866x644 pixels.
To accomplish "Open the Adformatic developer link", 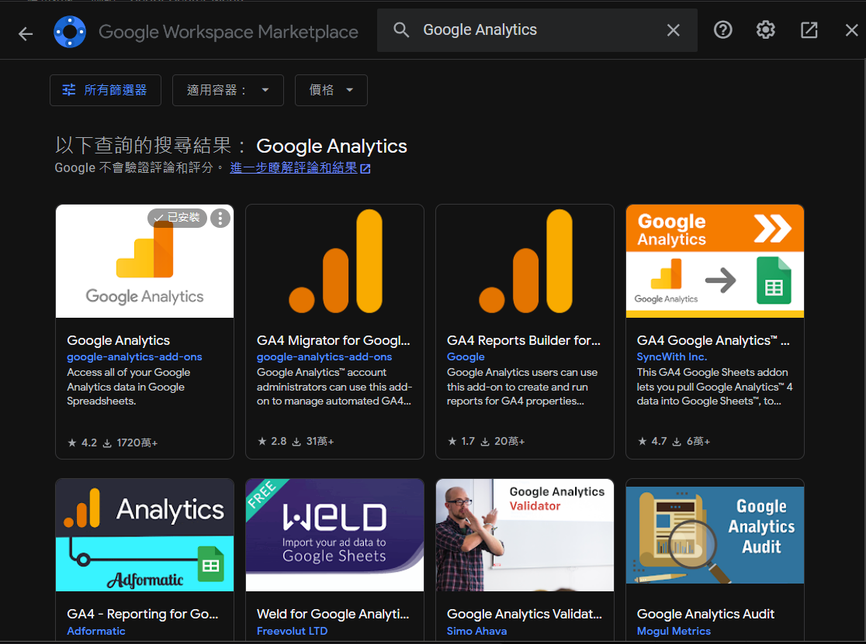I will coord(96,631).
